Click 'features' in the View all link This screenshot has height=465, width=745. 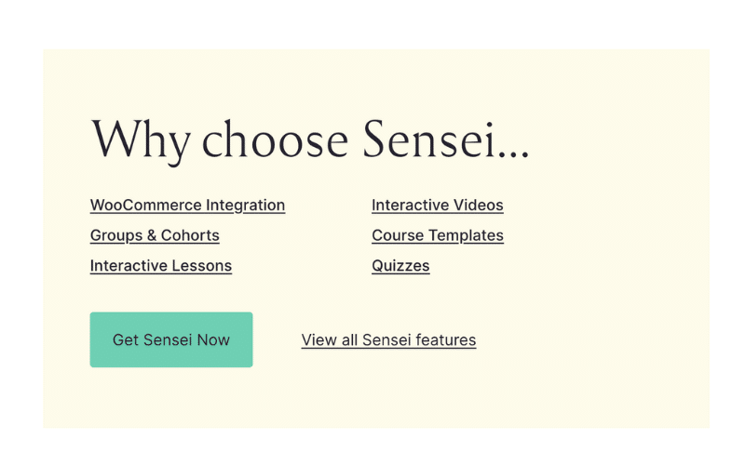point(445,340)
